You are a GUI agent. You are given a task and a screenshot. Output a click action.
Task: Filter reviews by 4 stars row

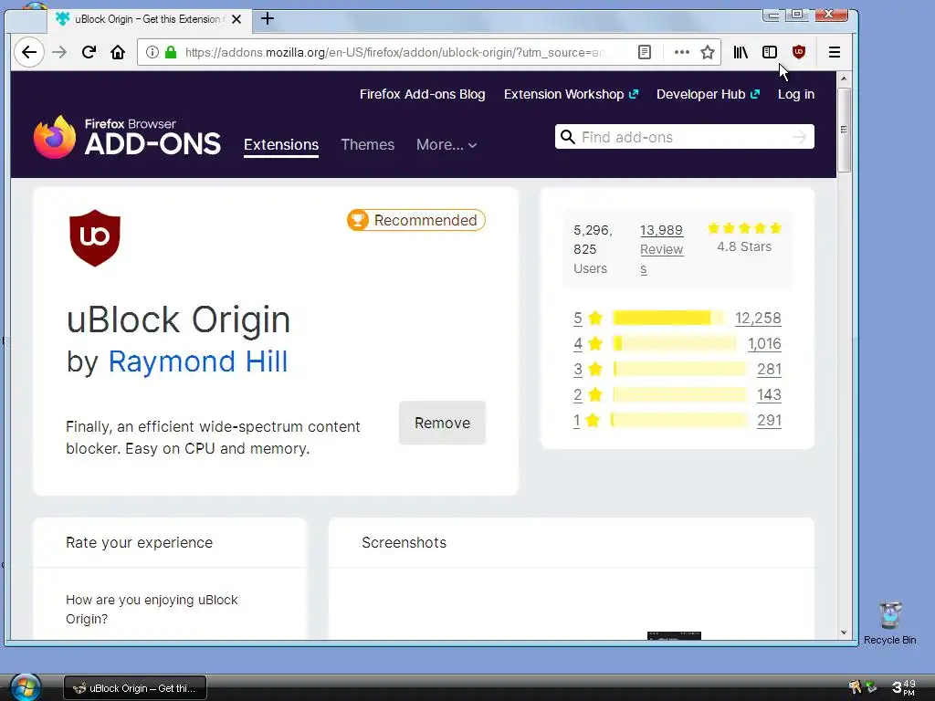(677, 343)
